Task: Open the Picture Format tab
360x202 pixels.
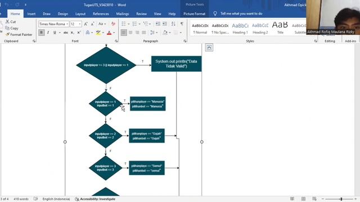Action: click(x=194, y=13)
